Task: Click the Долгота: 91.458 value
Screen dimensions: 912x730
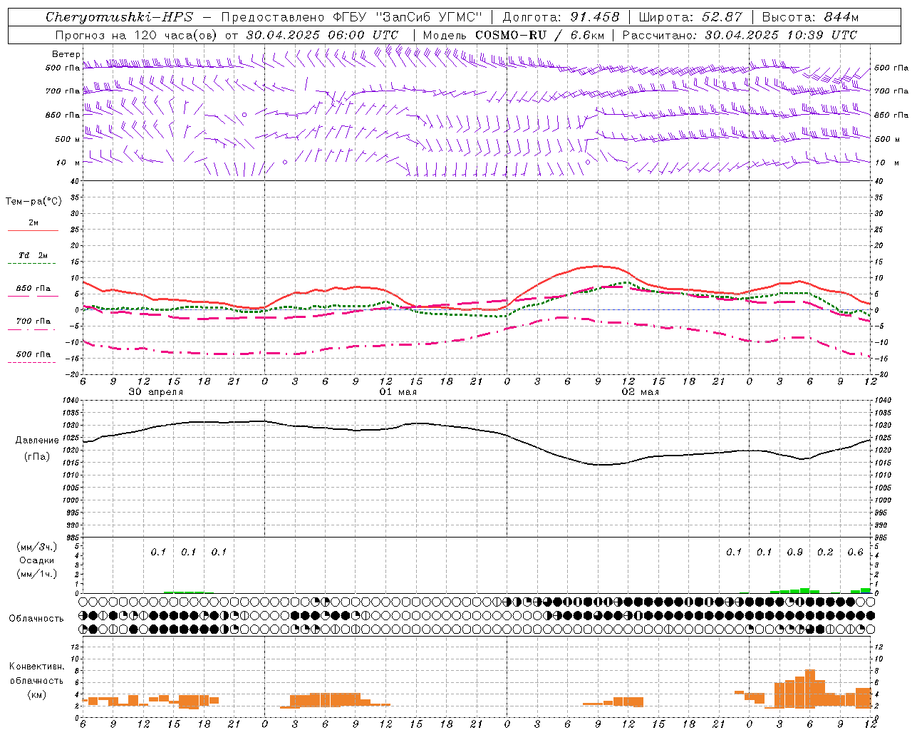Action: [x=561, y=17]
